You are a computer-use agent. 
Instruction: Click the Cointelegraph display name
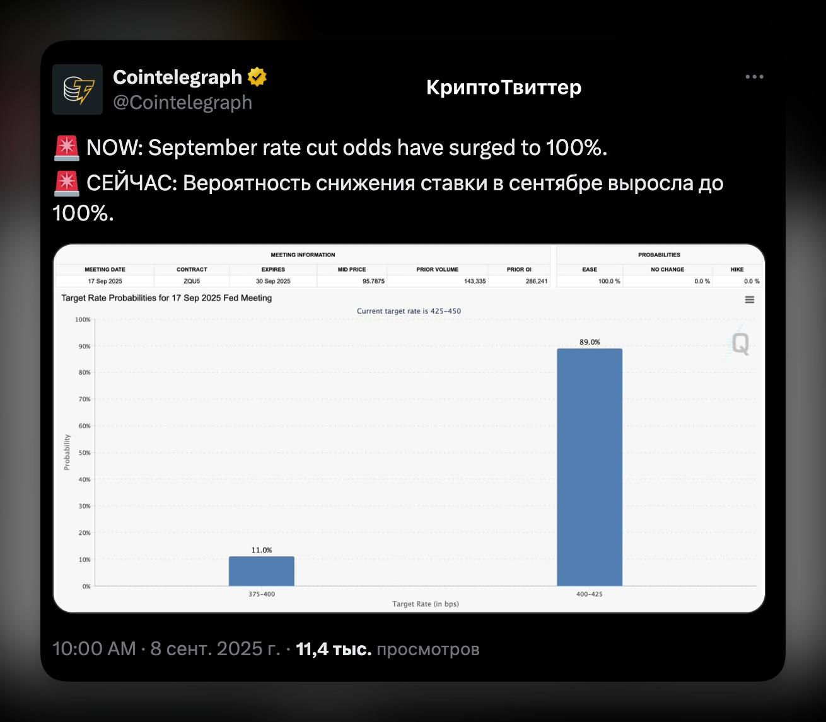tap(177, 77)
